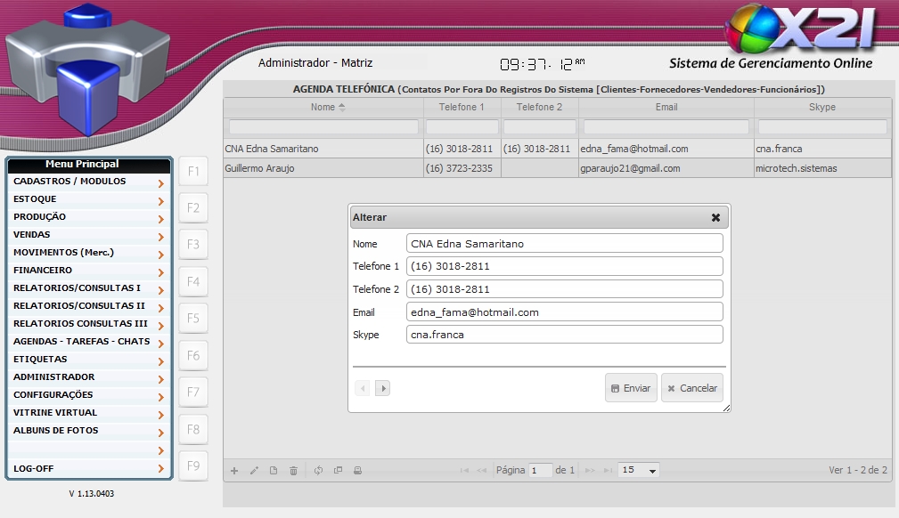The width and height of the screenshot is (899, 518).
Task: Expand the FINANCEIRO menu arrow
Action: [x=160, y=271]
